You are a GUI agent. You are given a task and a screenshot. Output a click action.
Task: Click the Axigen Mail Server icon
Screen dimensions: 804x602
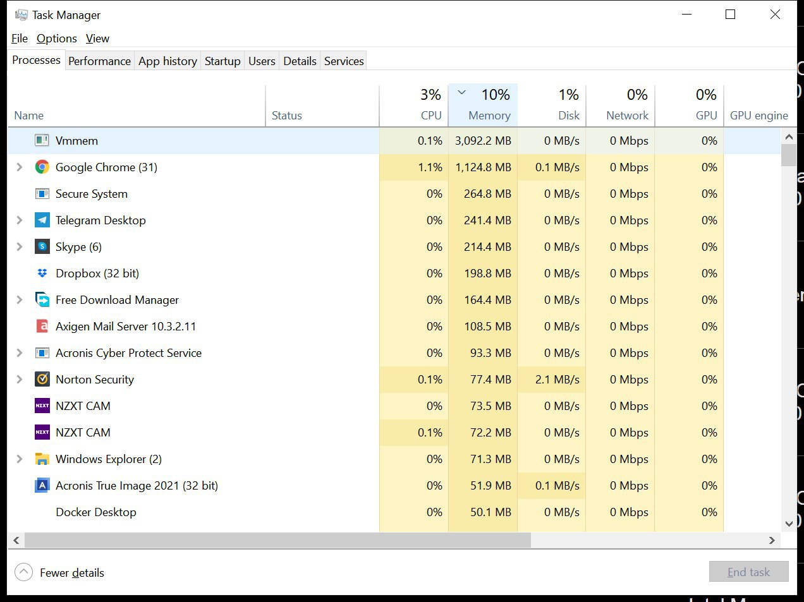pos(42,327)
